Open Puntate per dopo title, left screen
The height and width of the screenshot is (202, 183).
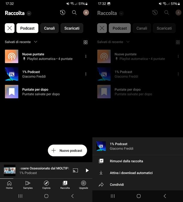pos(35,90)
